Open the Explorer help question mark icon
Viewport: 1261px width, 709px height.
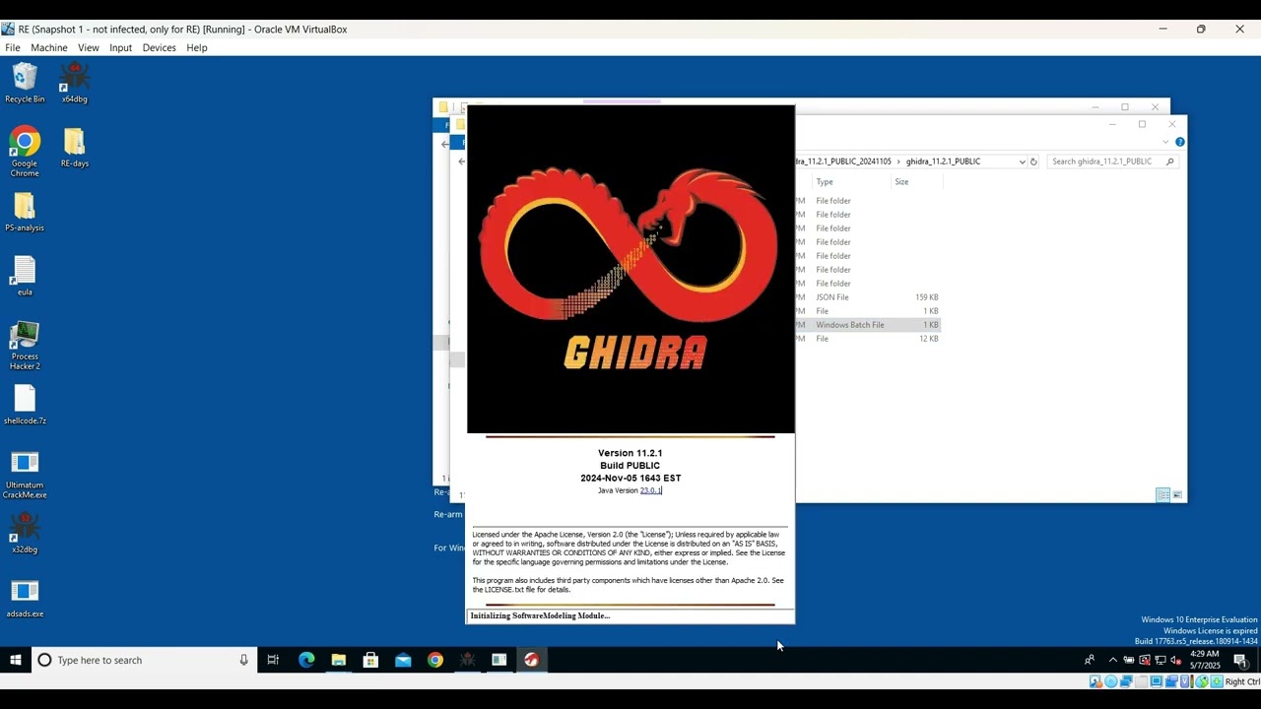1179,142
